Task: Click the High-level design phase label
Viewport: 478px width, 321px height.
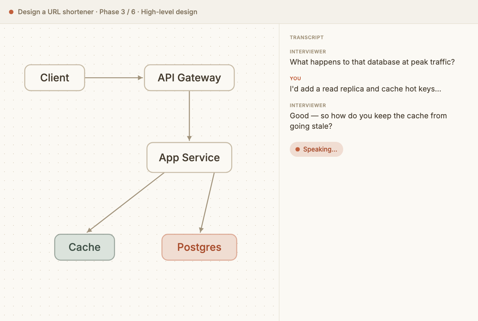Action: pos(169,12)
